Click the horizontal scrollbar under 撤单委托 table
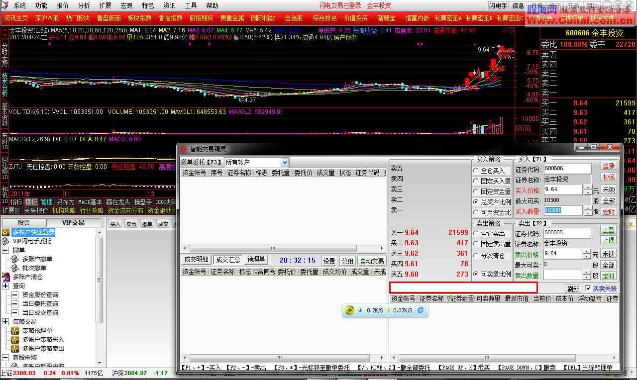The image size is (637, 380). coord(283,248)
